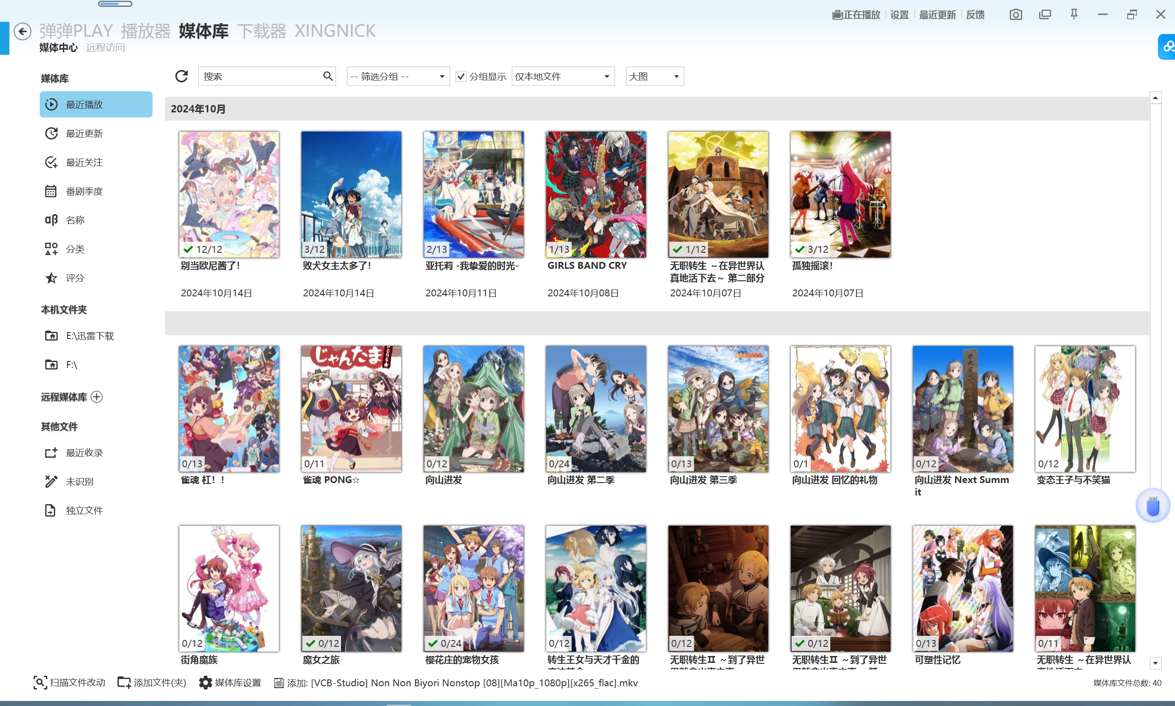Screen dimensions: 1175x706
Task: Open the 仅本地文件 dropdown
Action: coord(563,77)
